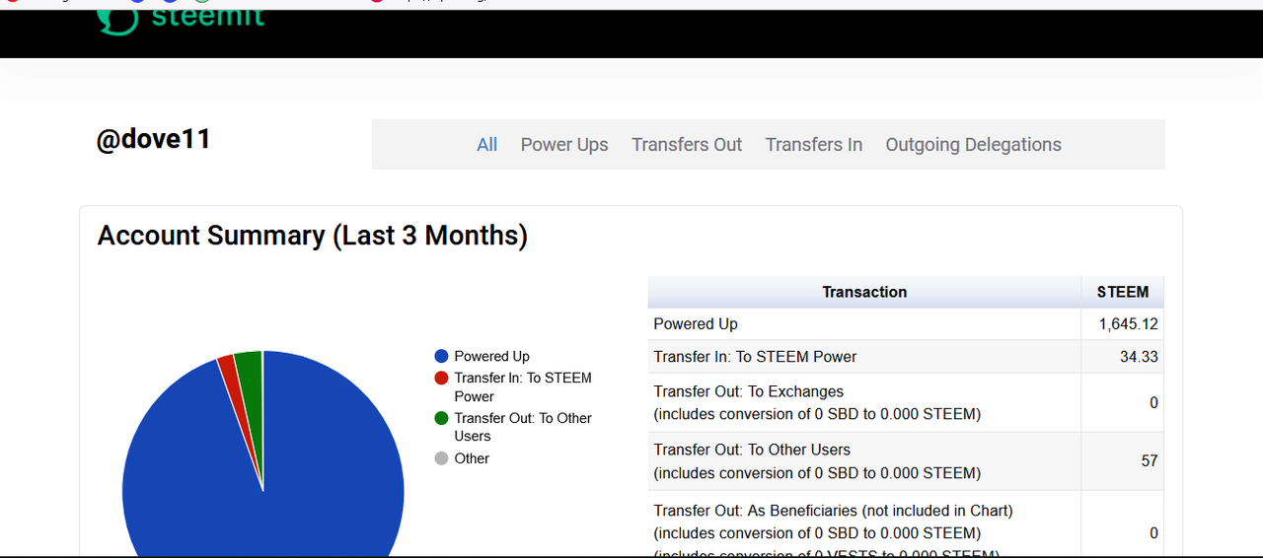Switch to Transfers Out tab
Viewport: 1263px width, 558px height.
tap(687, 145)
